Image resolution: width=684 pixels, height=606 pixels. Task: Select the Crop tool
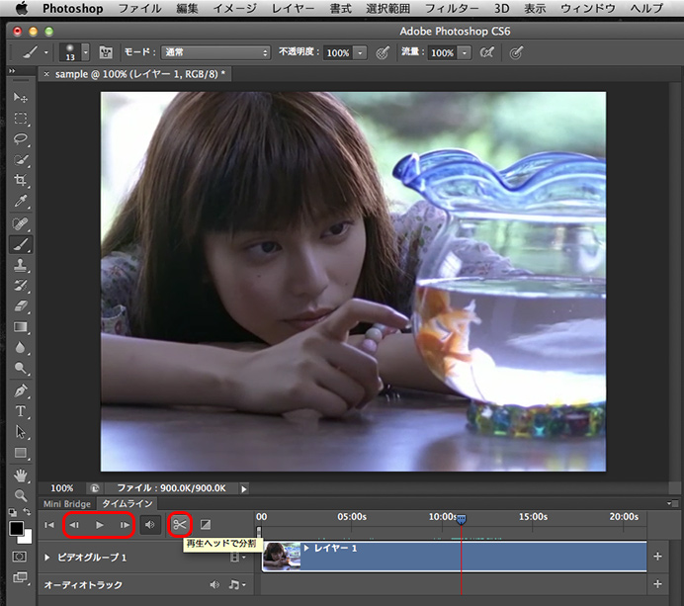pyautogui.click(x=20, y=180)
